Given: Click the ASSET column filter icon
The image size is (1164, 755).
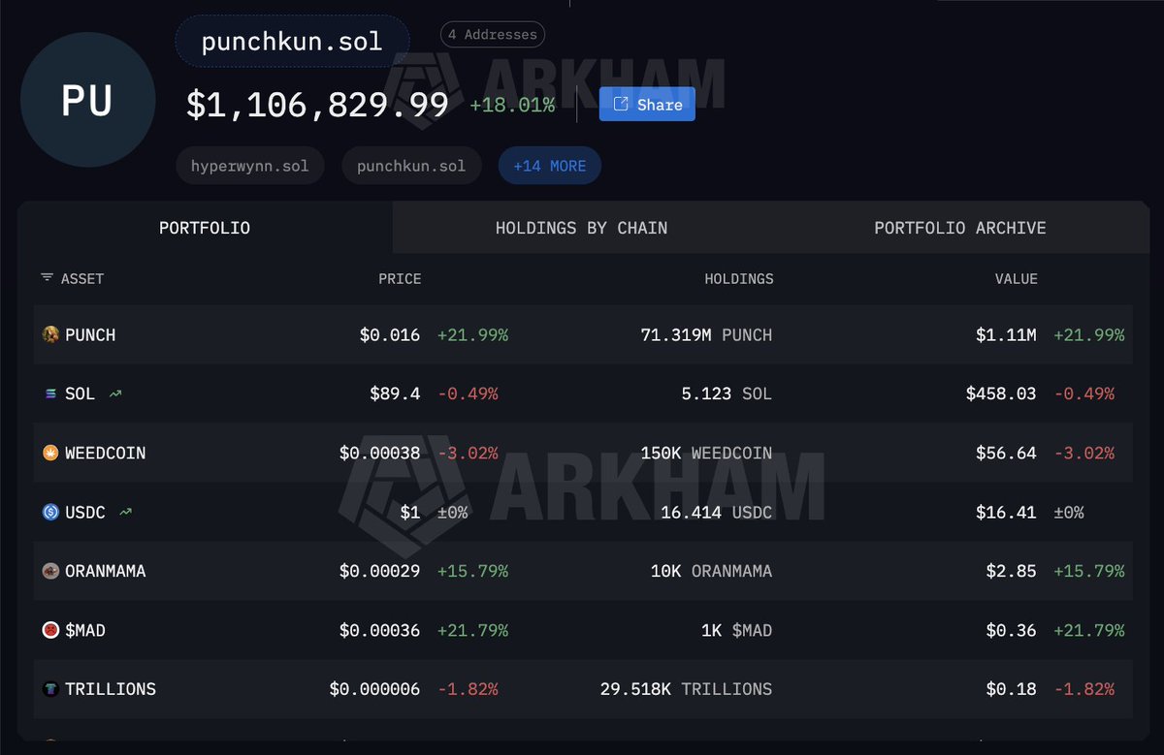Looking at the screenshot, I should 47,278.
